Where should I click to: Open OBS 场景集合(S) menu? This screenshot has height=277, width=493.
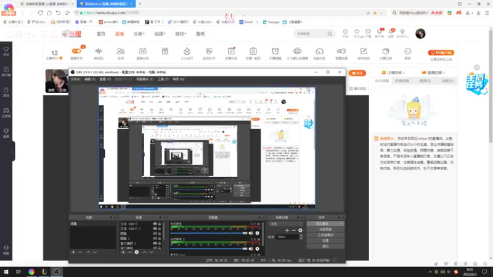pyautogui.click(x=145, y=79)
